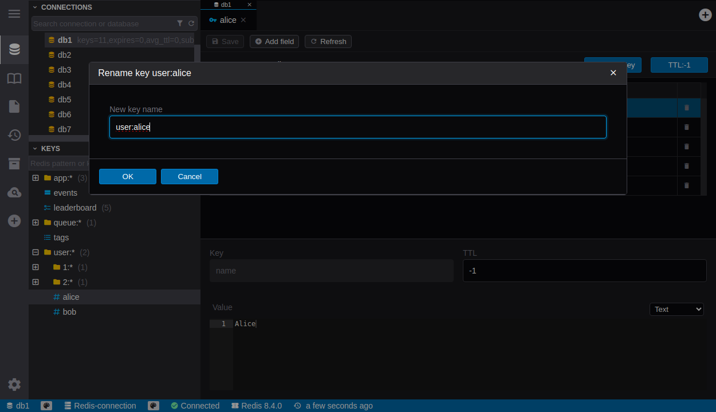Image resolution: width=716 pixels, height=412 pixels.
Task: Open the hamburger menu icon
Action: click(x=14, y=14)
